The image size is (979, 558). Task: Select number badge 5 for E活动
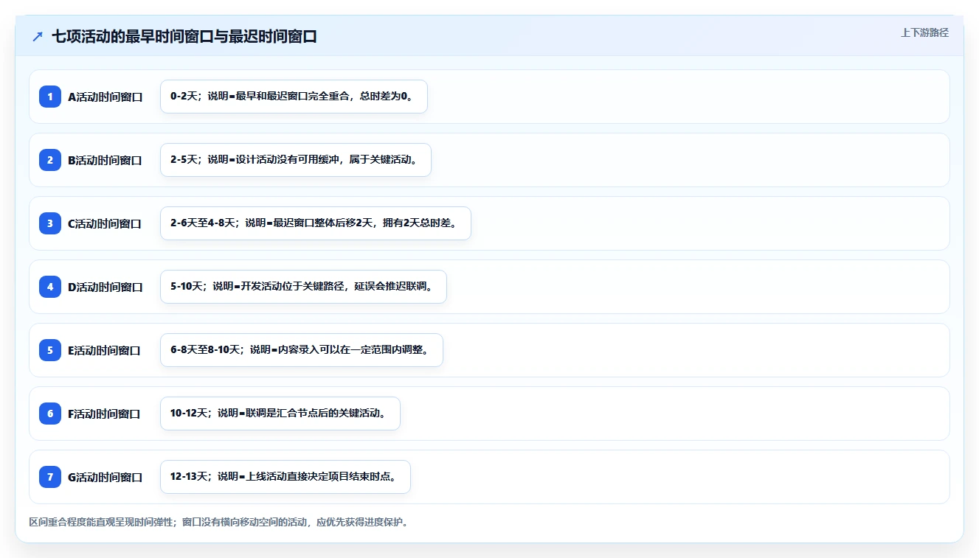pyautogui.click(x=50, y=350)
